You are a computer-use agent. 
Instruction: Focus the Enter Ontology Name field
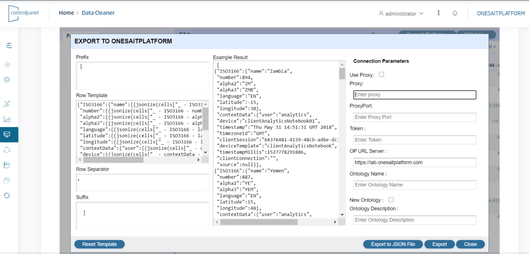click(415, 185)
